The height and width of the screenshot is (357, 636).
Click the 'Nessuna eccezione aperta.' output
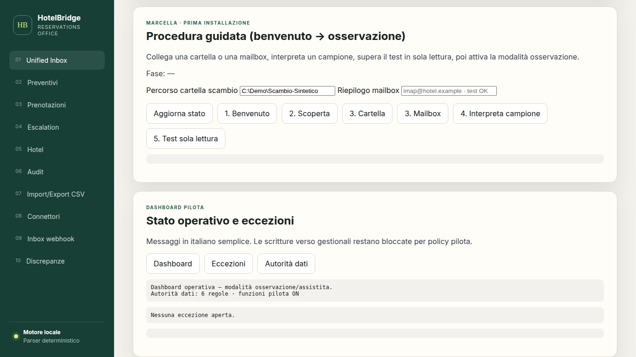[375, 315]
